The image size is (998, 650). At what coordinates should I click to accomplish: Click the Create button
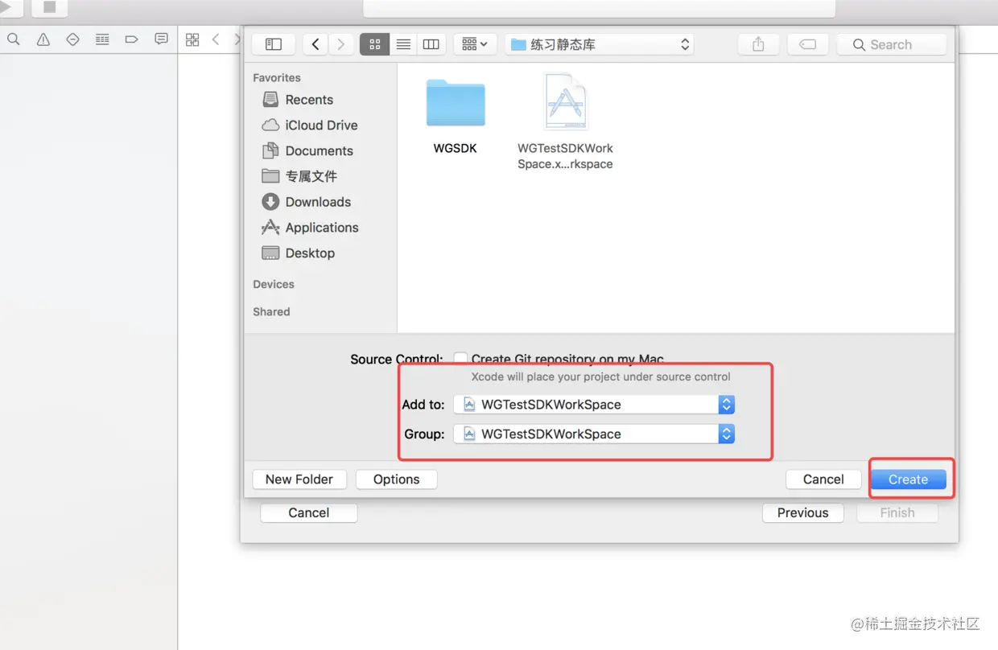(908, 479)
